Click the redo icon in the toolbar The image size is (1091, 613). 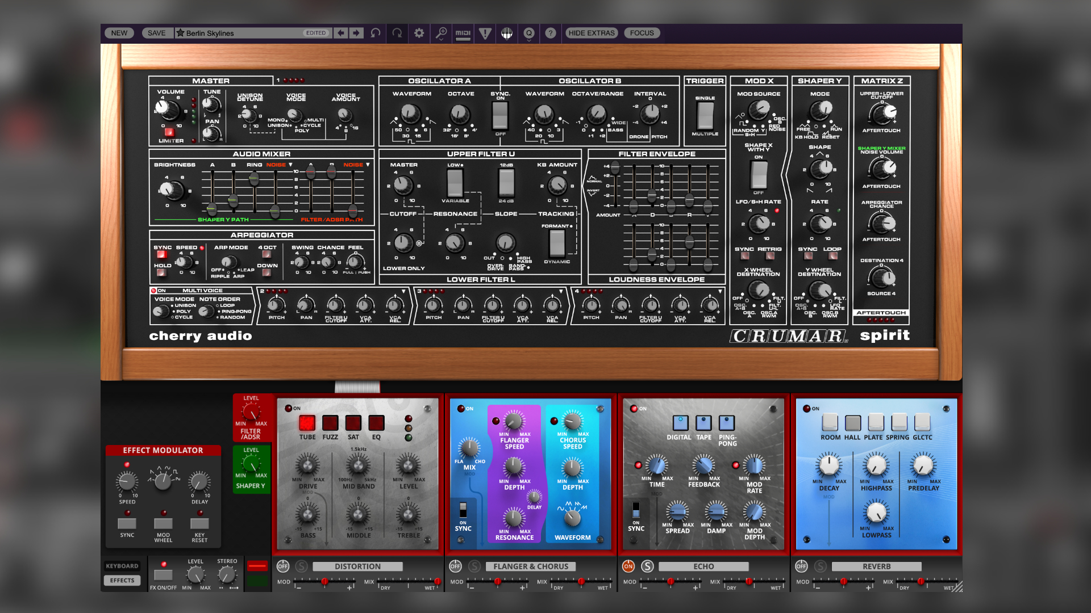pos(397,33)
